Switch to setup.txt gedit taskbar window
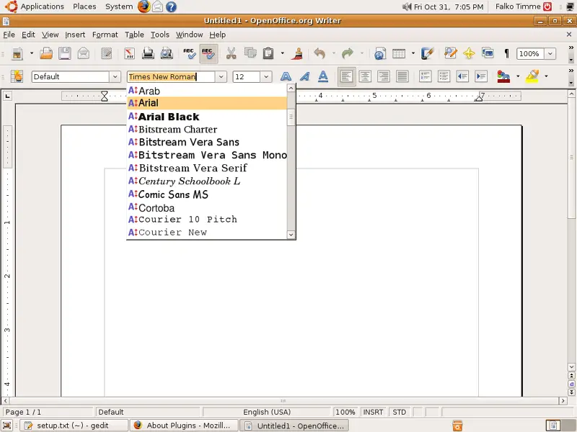Viewport: 577px width, 432px height. (x=73, y=426)
